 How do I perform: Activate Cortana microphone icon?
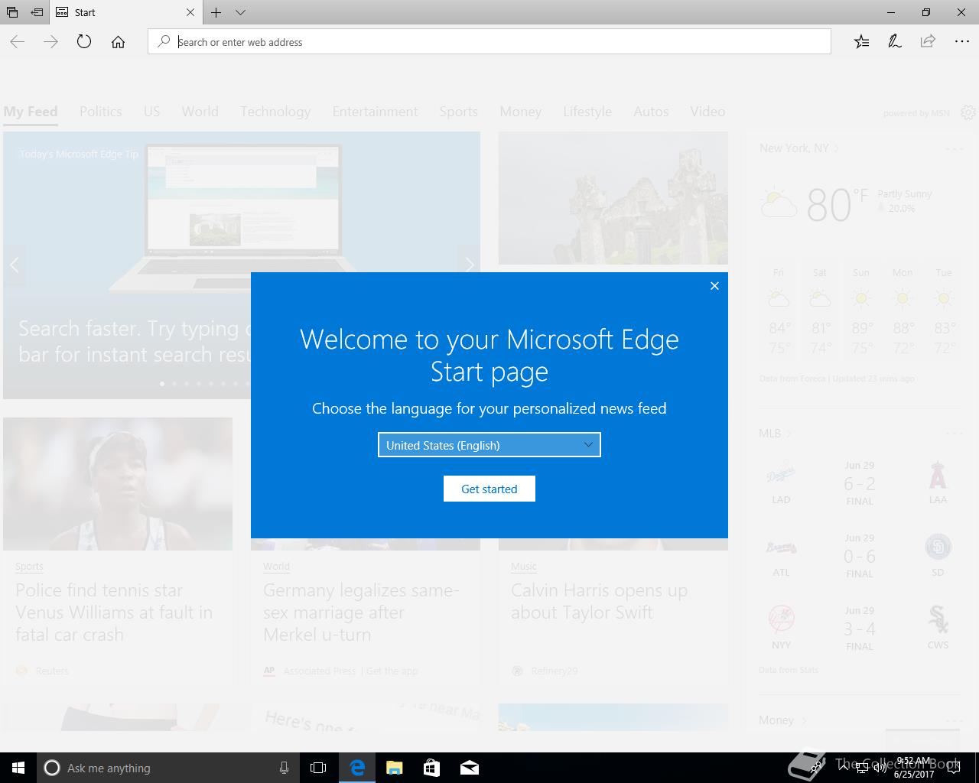[284, 768]
